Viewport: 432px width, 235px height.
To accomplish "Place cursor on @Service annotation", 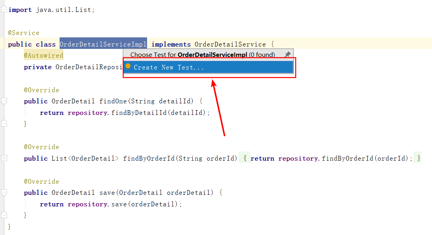I will tap(24, 33).
